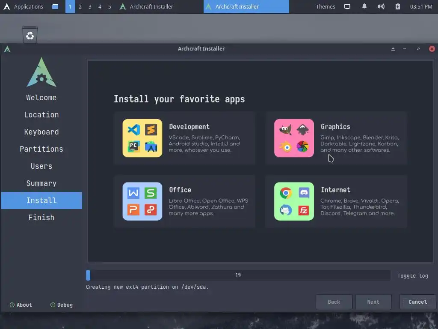Click the Archcraft icon in the window title bar
Viewport: 438px width, 329px height.
pyautogui.click(x=7, y=49)
